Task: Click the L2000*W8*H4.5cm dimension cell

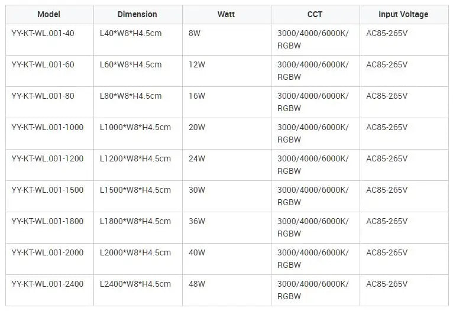Action: pyautogui.click(x=138, y=259)
